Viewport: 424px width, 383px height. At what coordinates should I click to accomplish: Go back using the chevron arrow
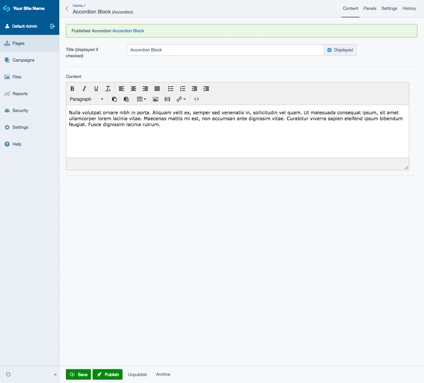pyautogui.click(x=67, y=9)
